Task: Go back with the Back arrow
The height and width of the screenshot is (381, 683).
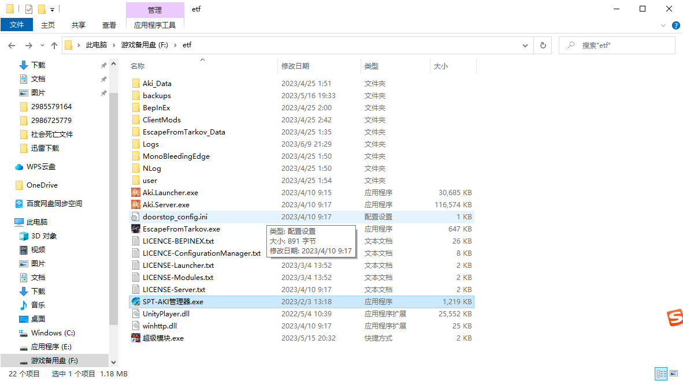Action: click(x=12, y=45)
